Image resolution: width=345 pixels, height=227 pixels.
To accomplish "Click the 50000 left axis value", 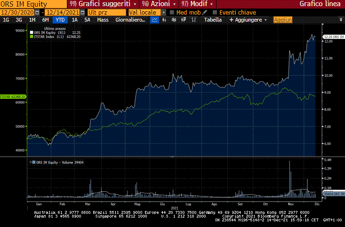I will (x=20, y=126).
